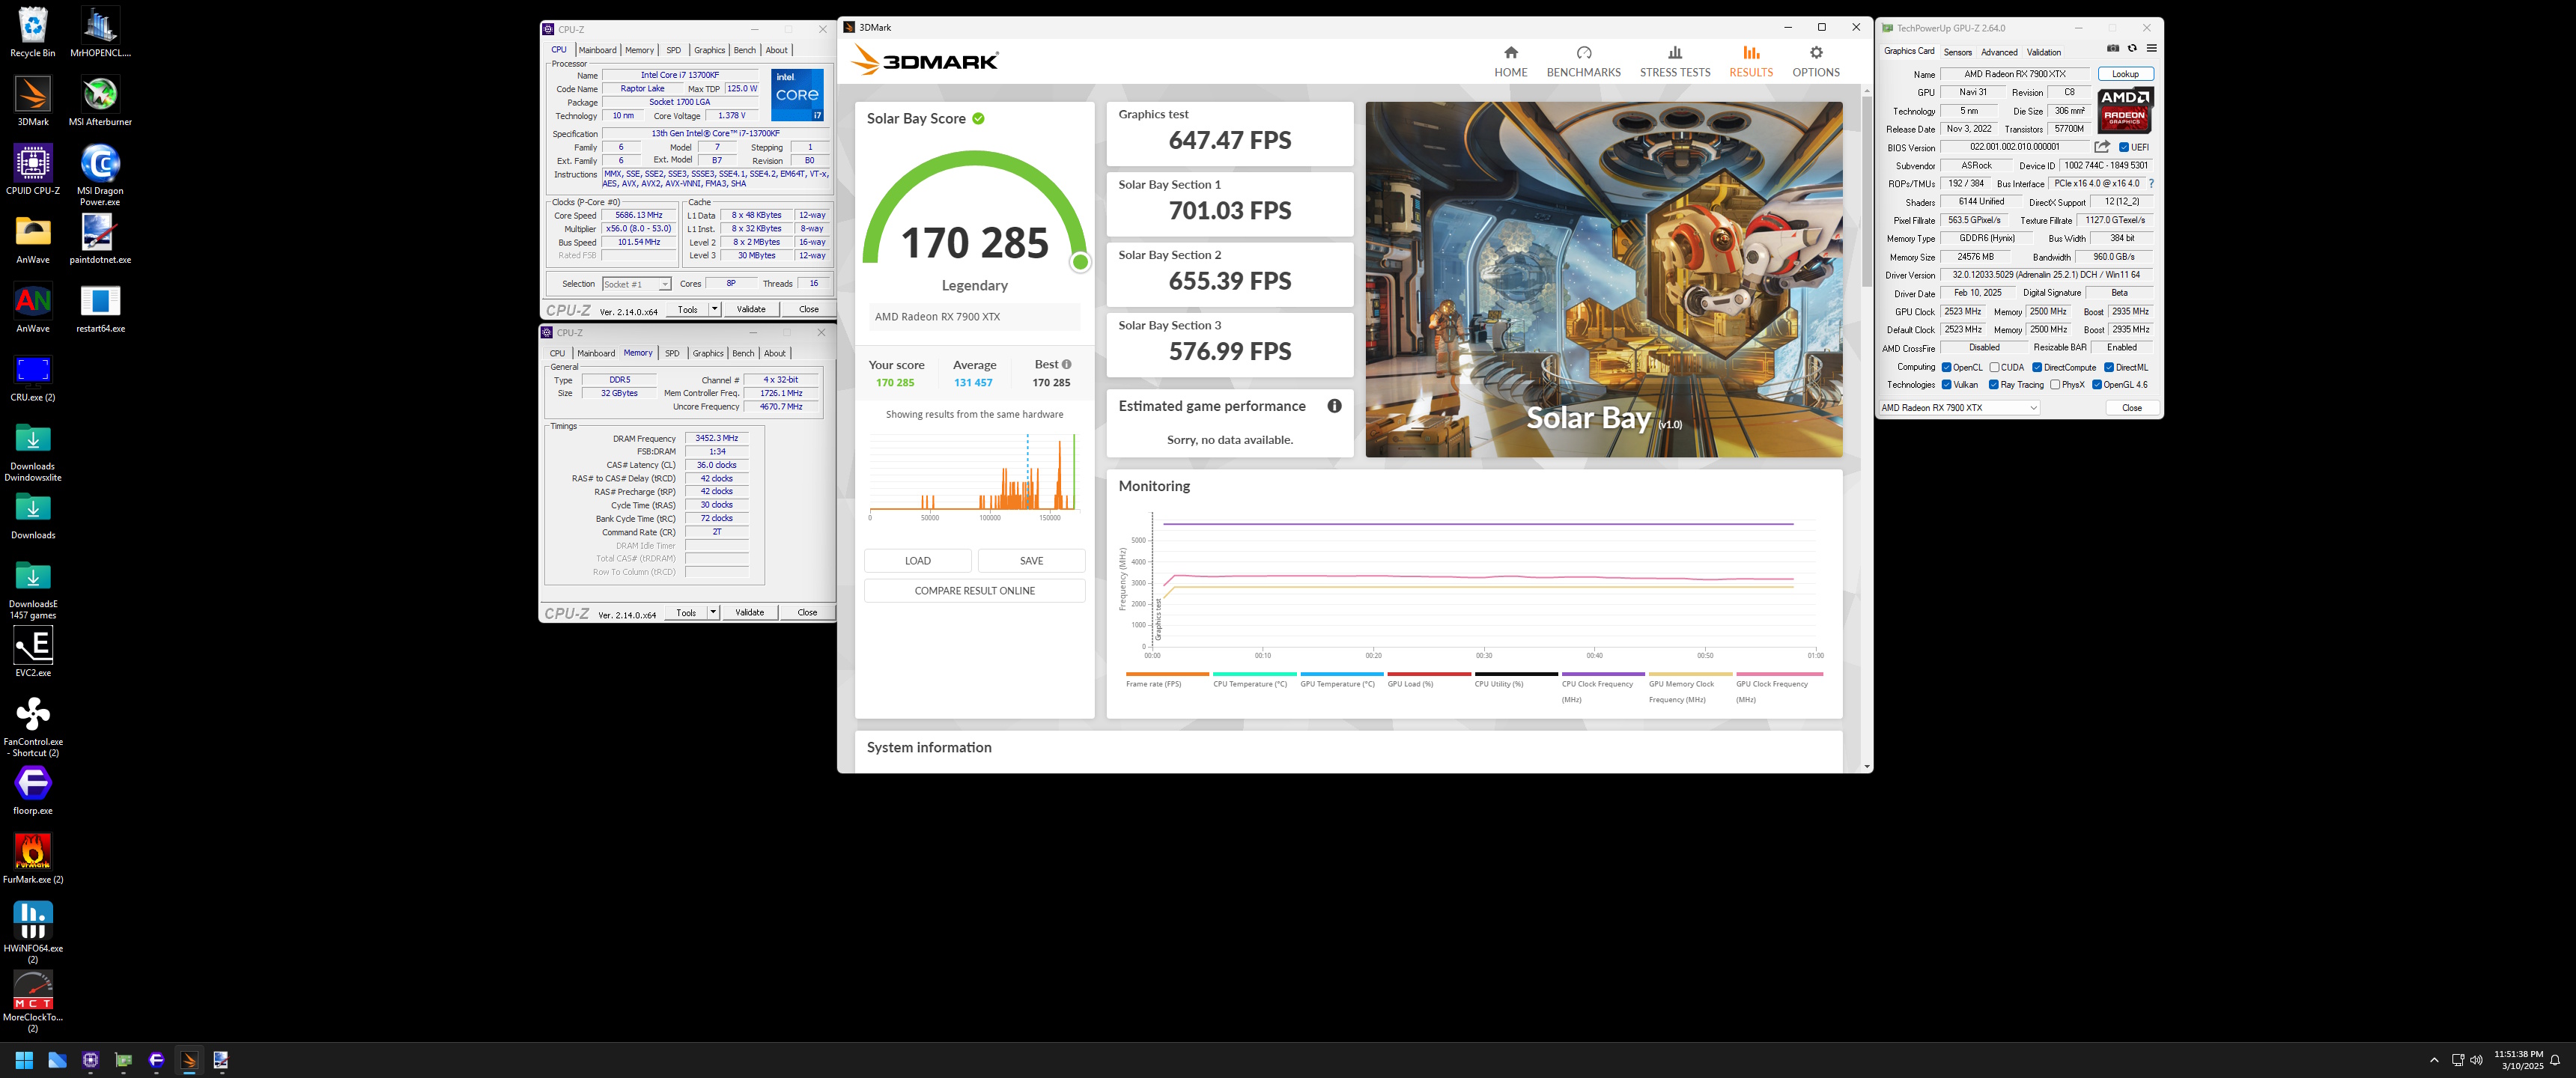Viewport: 2576px width, 1078px height.
Task: Click the Solar Bay preview image
Action: [1604, 279]
